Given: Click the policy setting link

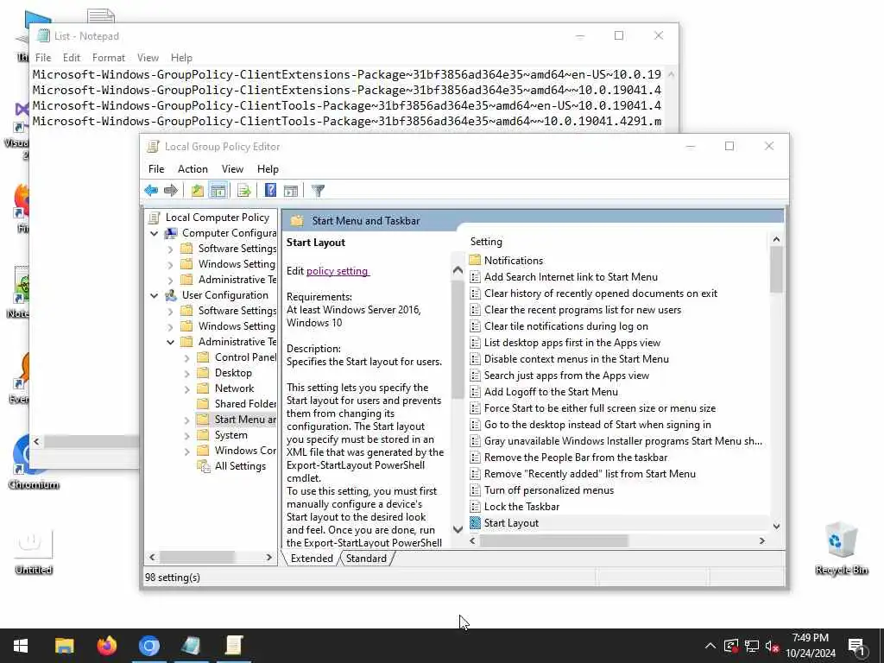Looking at the screenshot, I should (338, 270).
